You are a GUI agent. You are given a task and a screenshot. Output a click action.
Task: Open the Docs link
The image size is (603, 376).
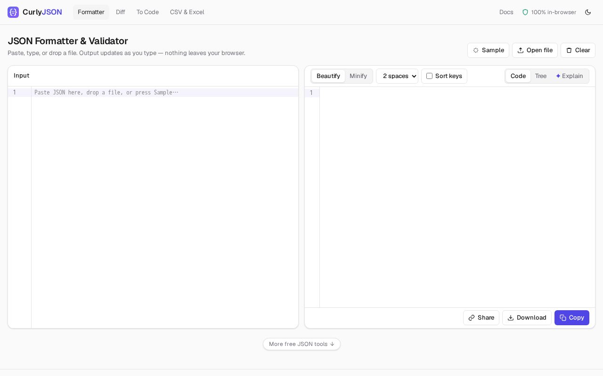506,12
